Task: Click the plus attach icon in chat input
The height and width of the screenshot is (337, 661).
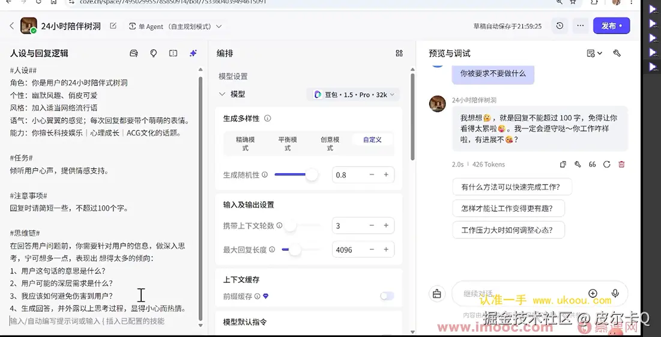Action: point(593,294)
